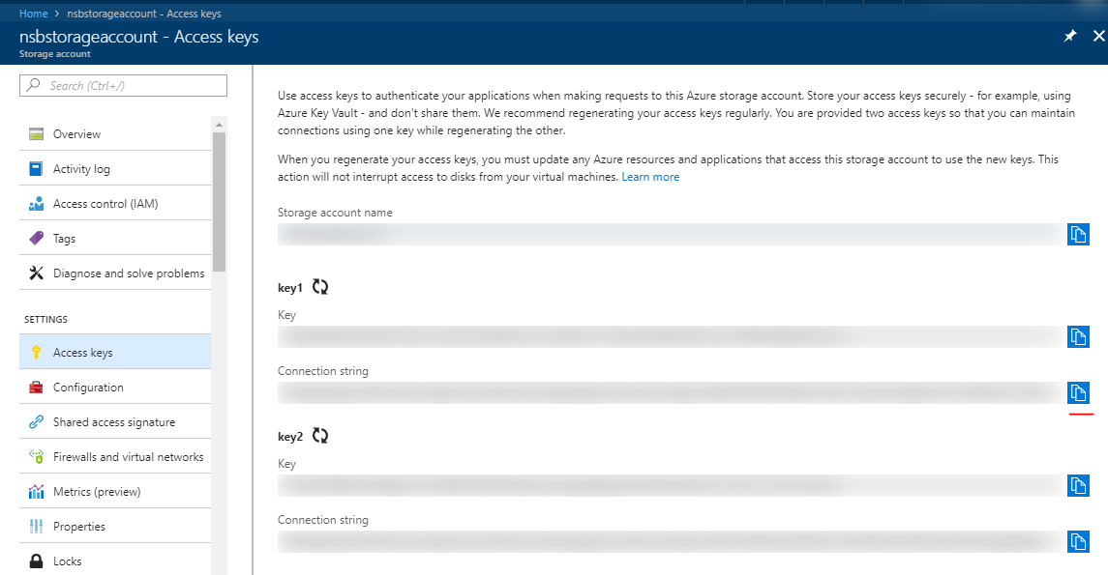
Task: Click the key1 Key field
Action: point(671,336)
